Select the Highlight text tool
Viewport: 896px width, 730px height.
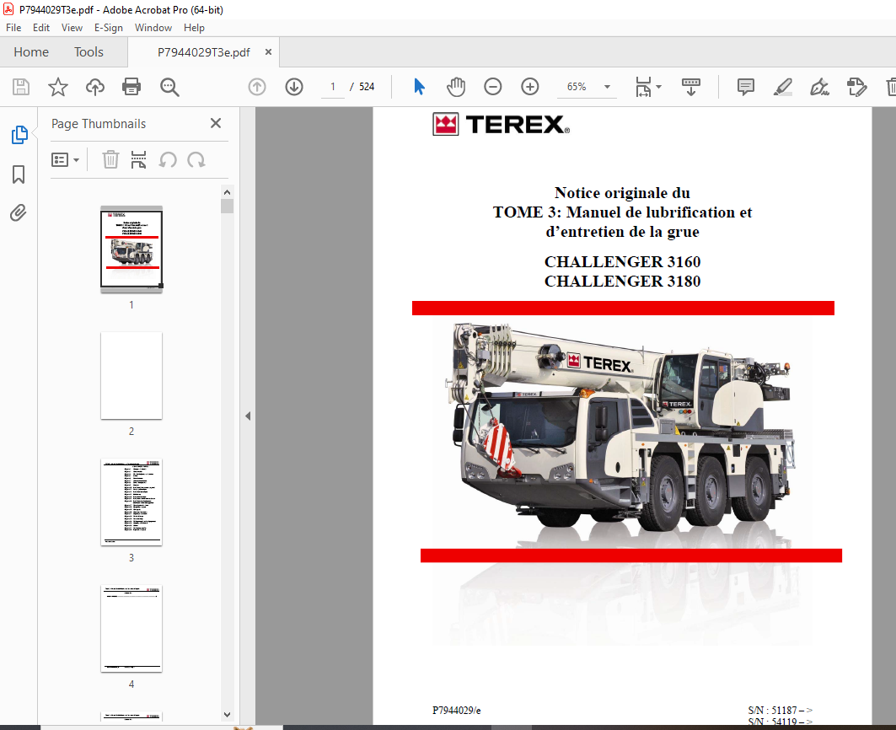782,87
